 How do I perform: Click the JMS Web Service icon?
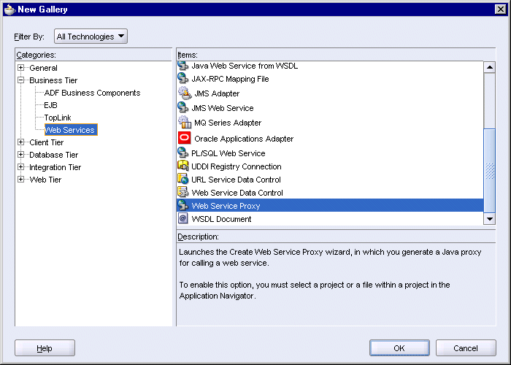182,107
